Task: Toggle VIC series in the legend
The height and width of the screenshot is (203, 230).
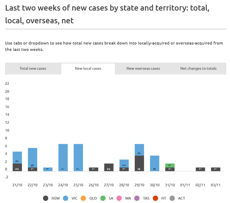Action: click(71, 198)
